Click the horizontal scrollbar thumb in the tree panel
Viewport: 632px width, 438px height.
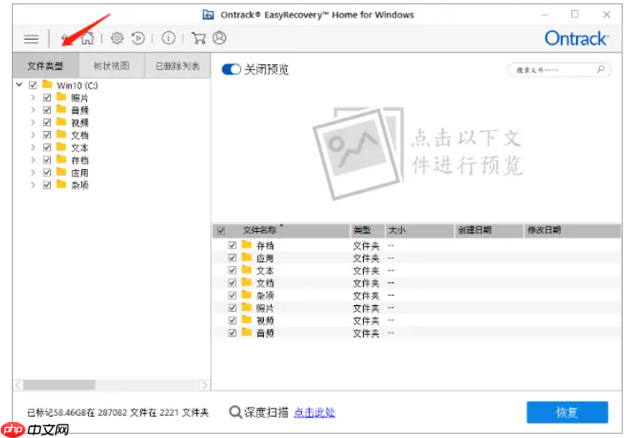click(x=59, y=386)
